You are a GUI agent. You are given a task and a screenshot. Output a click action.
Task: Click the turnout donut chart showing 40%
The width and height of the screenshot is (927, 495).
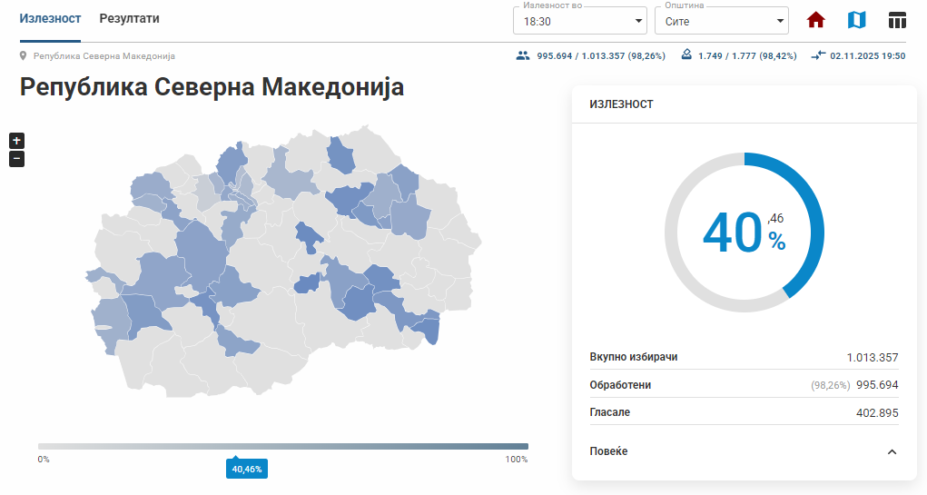pyautogui.click(x=744, y=233)
